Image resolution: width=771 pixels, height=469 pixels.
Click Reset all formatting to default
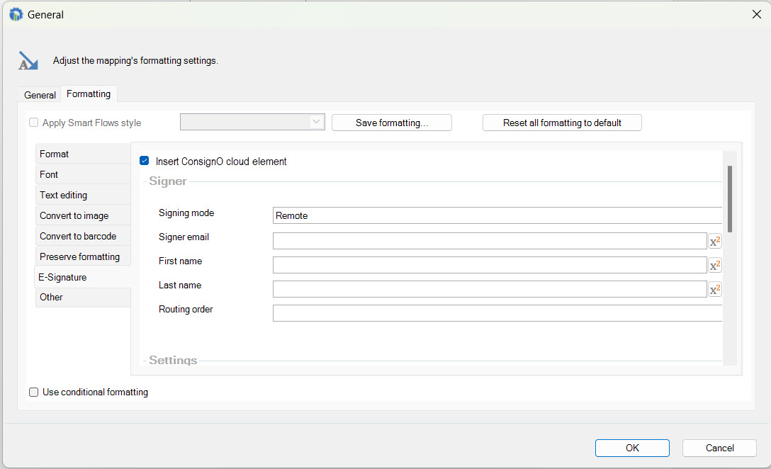[562, 123]
